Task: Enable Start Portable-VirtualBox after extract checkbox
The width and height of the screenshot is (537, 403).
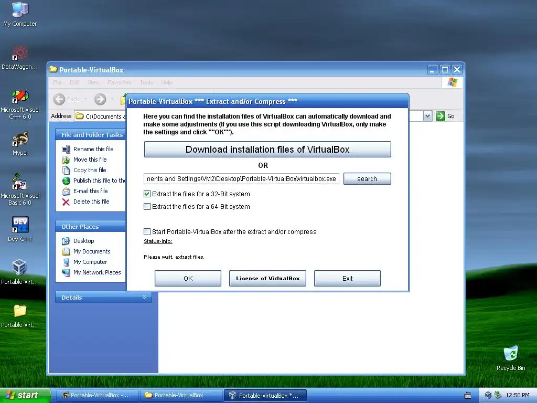Action: 147,231
